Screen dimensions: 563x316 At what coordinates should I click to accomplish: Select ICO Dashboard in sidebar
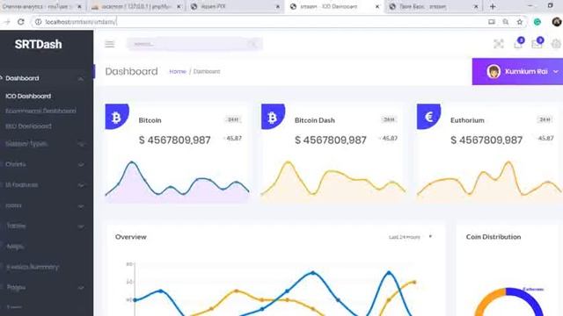[x=28, y=96]
